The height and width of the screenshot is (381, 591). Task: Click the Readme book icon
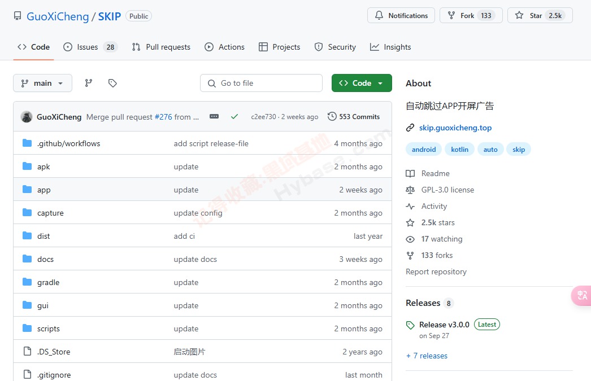pyautogui.click(x=410, y=173)
